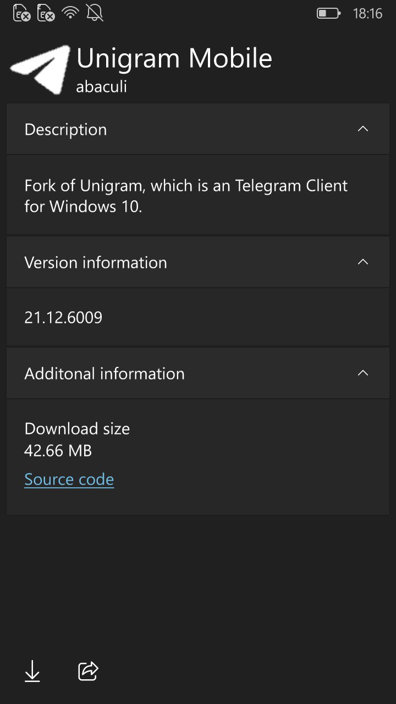Tap the battery status icon
The image size is (396, 704).
[327, 14]
